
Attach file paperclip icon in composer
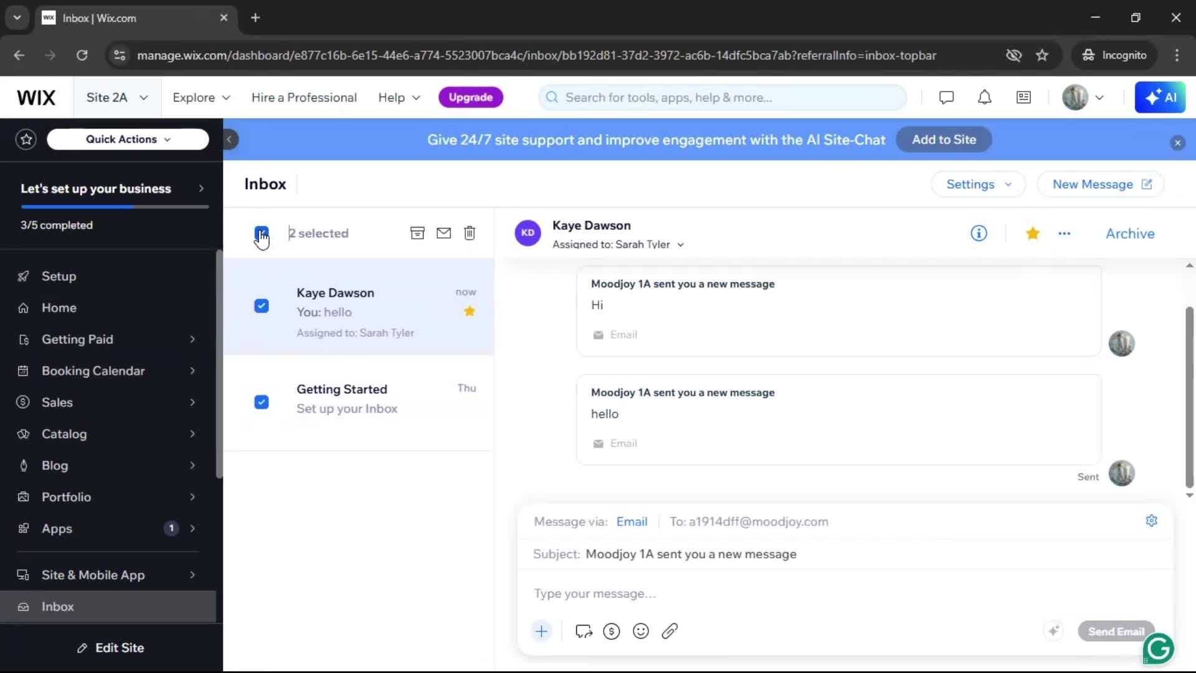click(670, 631)
